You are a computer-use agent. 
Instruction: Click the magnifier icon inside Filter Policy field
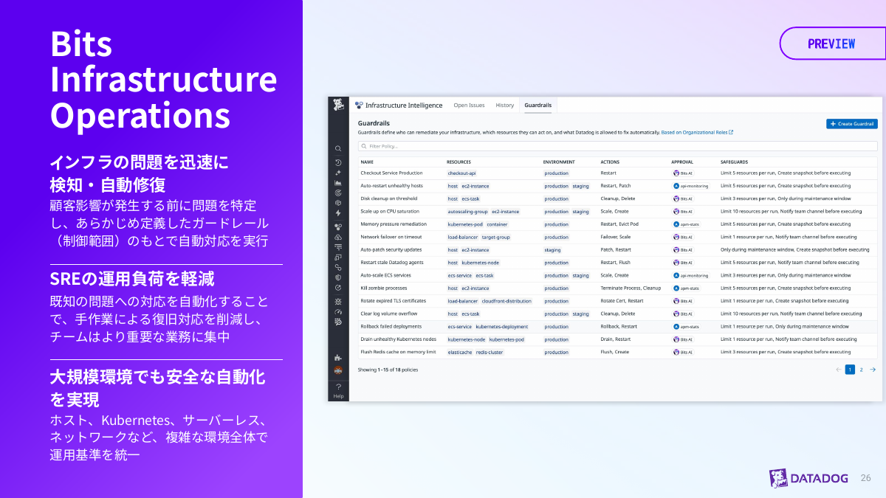[x=364, y=146]
